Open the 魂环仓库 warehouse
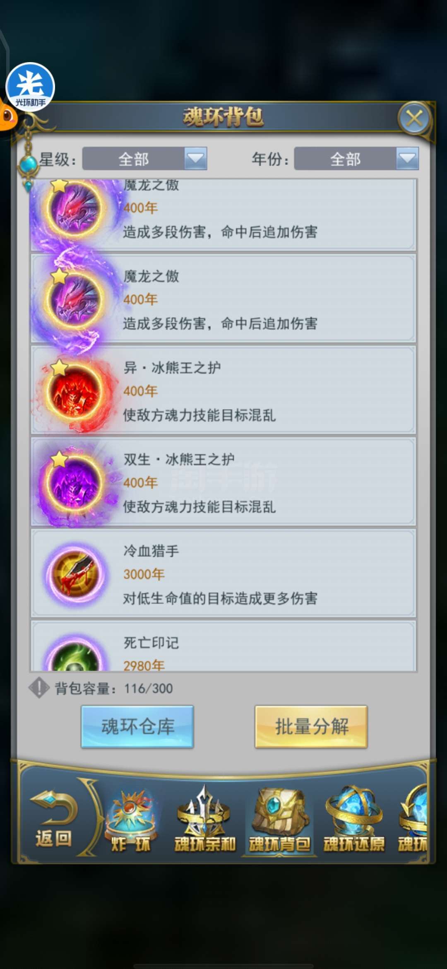The width and height of the screenshot is (447, 969). (x=137, y=726)
